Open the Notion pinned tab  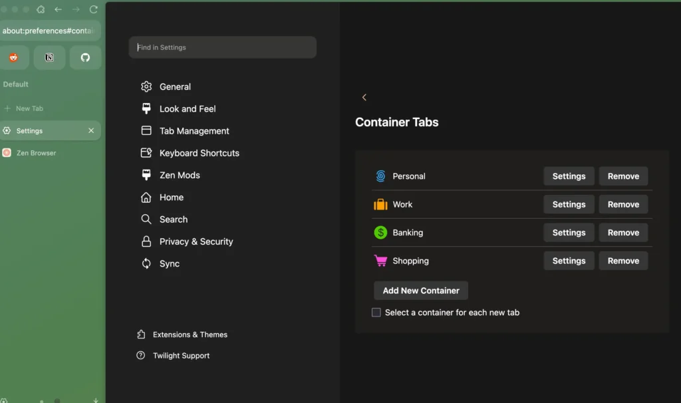pos(49,58)
